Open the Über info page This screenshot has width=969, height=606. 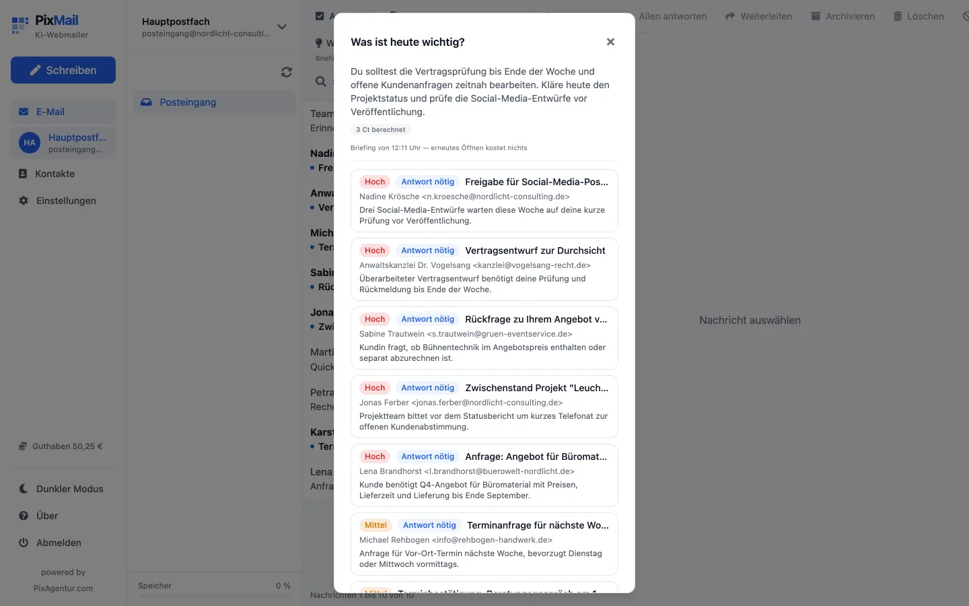tap(63, 516)
